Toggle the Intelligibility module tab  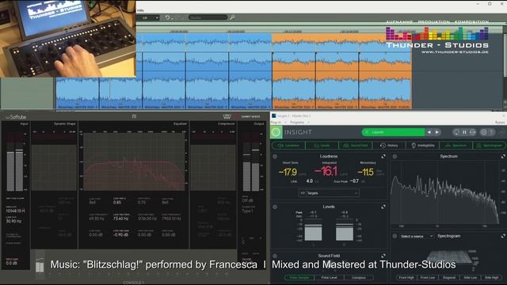tap(422, 146)
